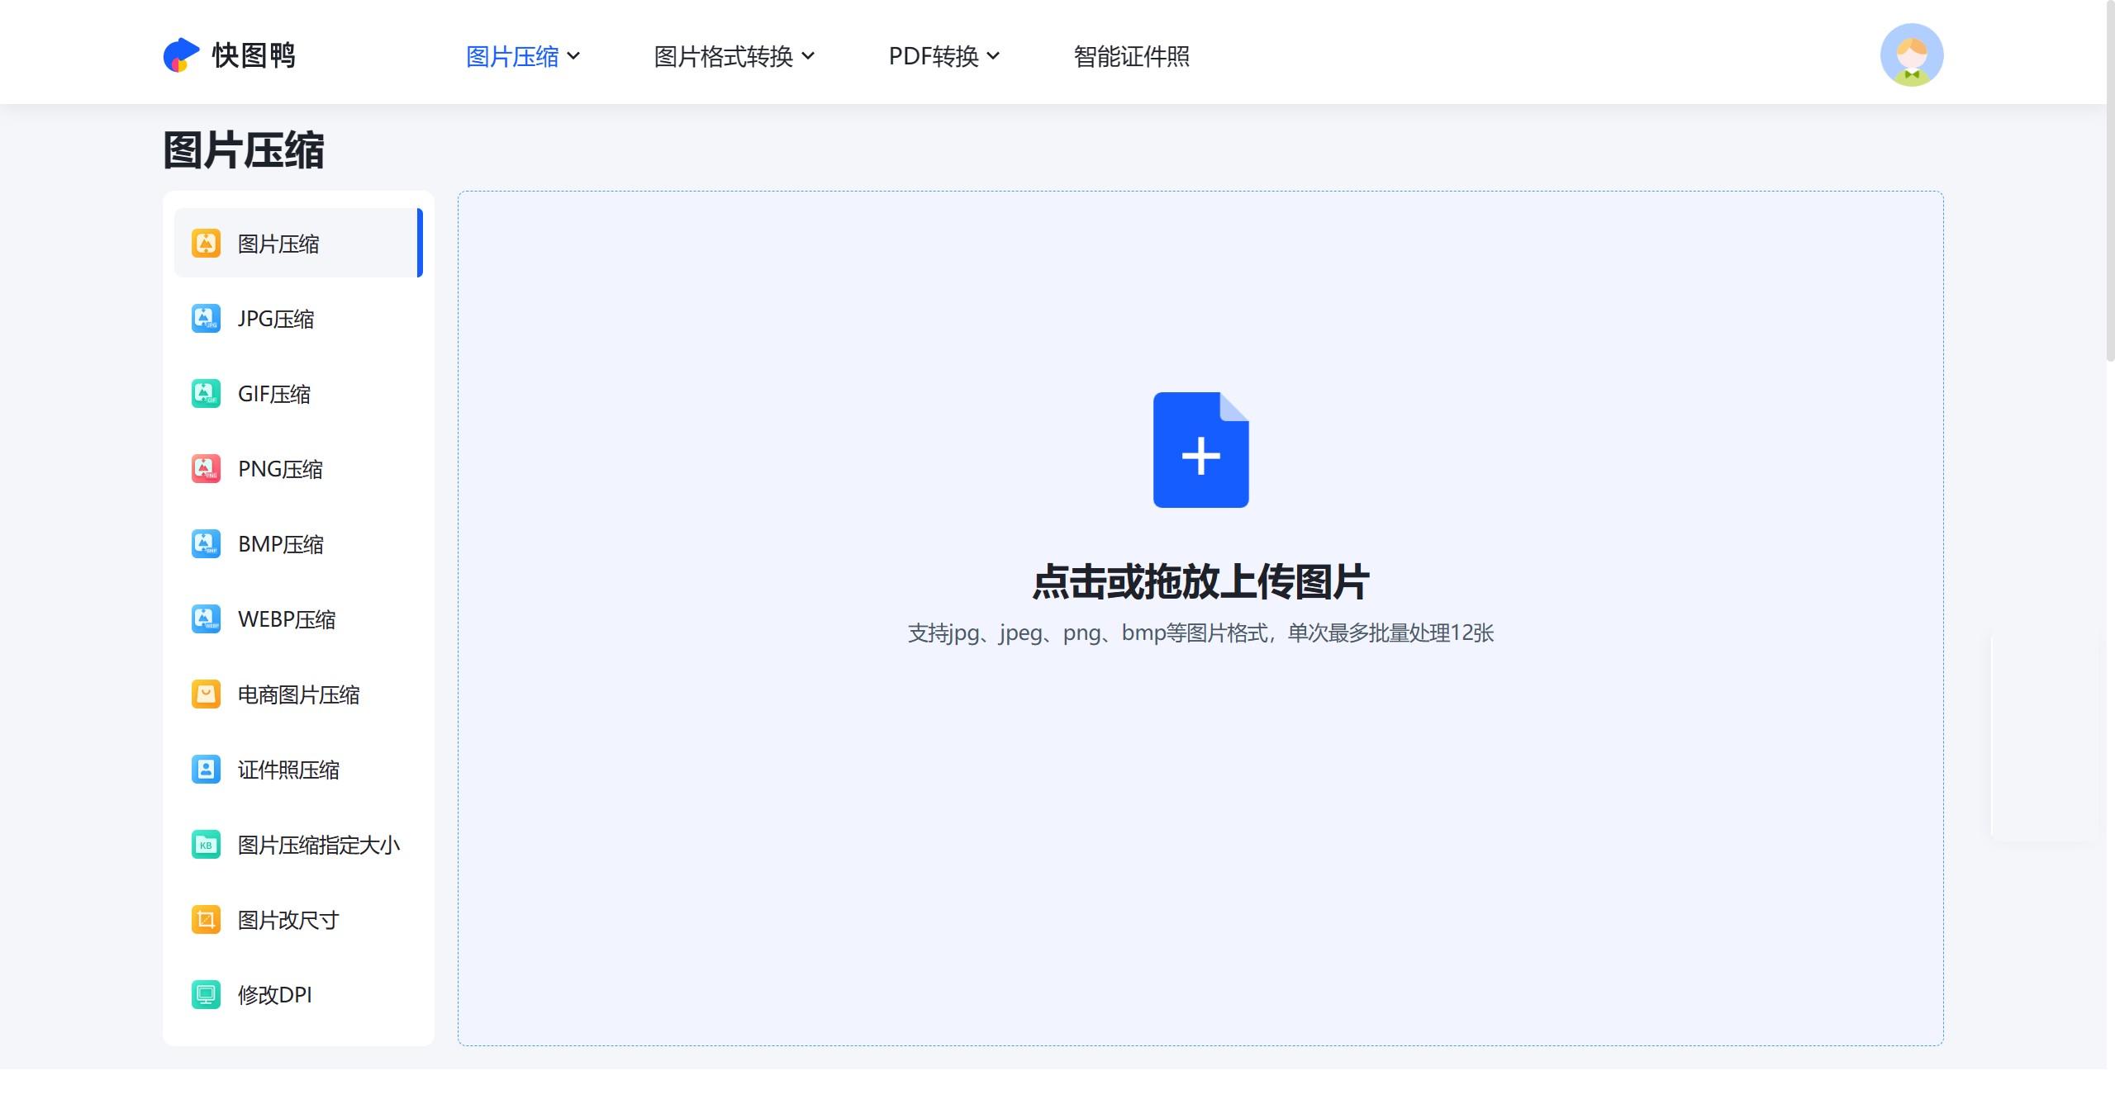Open 图片压缩指定大小 from the sidebar
This screenshot has width=2115, height=1104.
pos(298,844)
